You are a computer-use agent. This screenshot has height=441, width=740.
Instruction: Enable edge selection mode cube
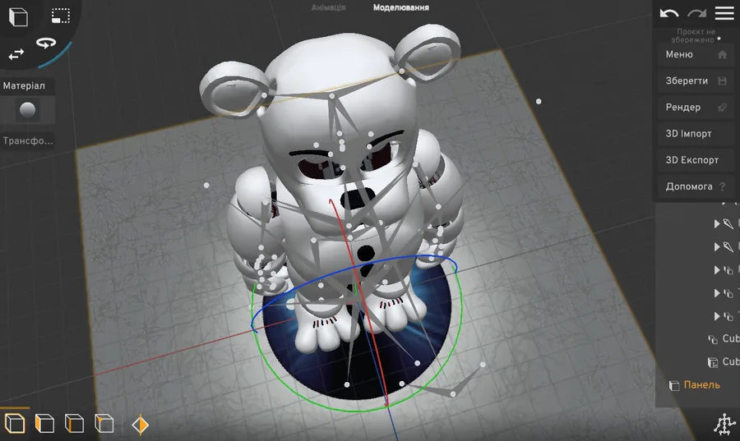(x=74, y=423)
